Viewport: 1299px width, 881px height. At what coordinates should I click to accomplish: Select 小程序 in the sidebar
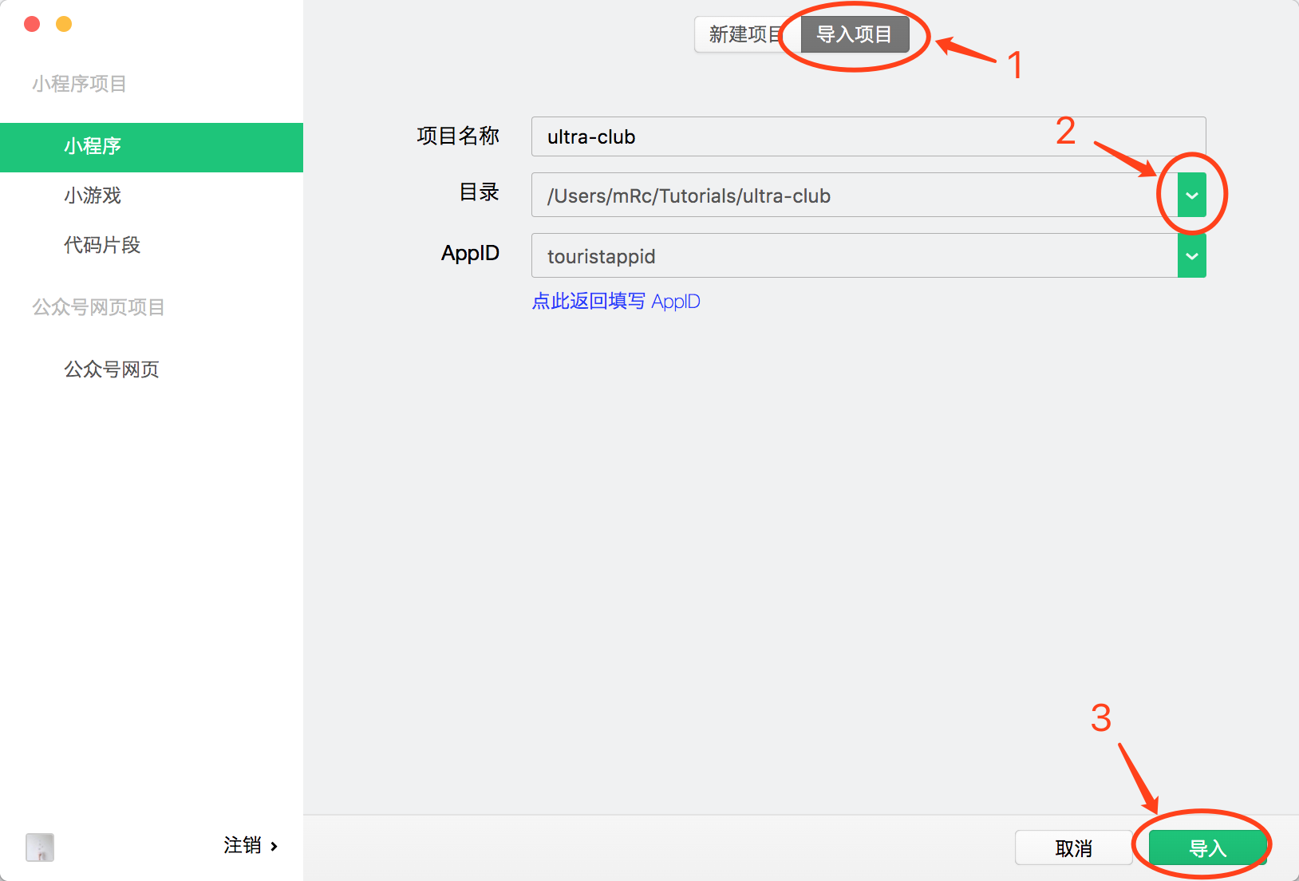pos(152,147)
